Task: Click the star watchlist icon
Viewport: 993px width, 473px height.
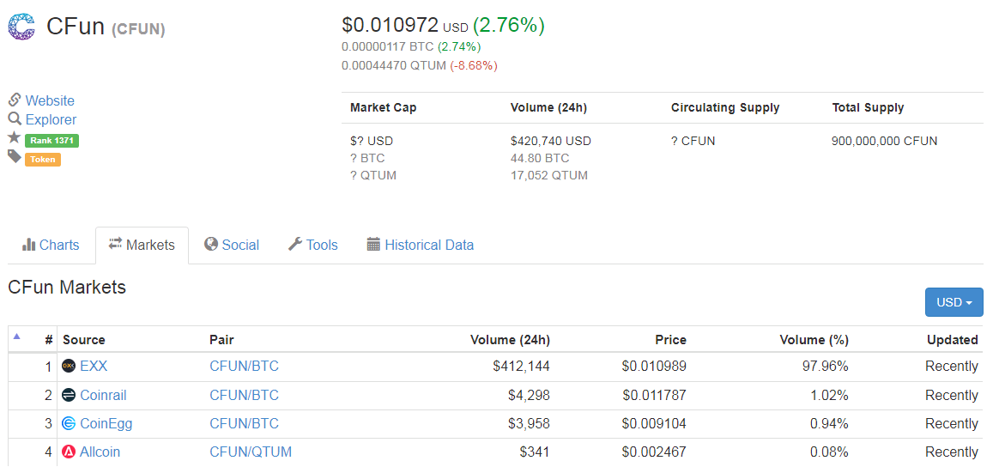Action: [14, 137]
